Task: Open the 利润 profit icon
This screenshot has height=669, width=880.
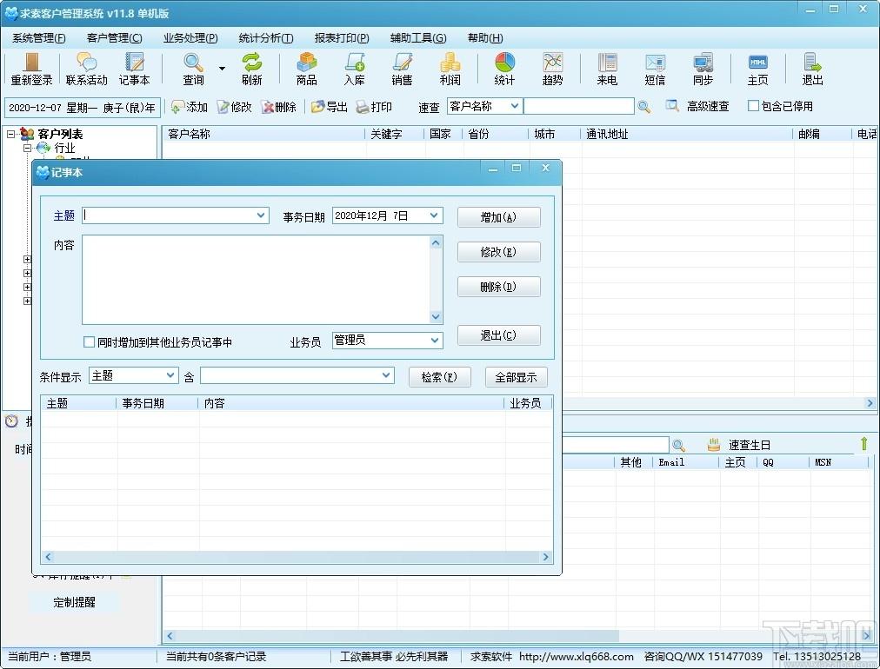Action: point(450,69)
